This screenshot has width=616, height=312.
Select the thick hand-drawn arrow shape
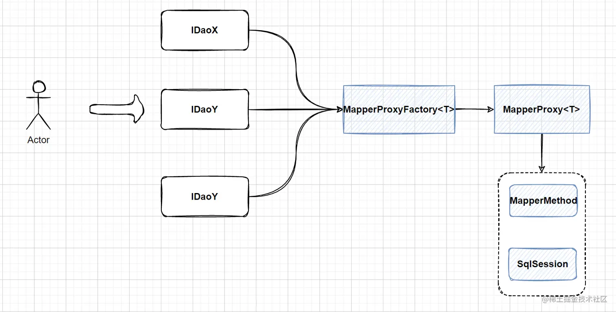tap(117, 109)
